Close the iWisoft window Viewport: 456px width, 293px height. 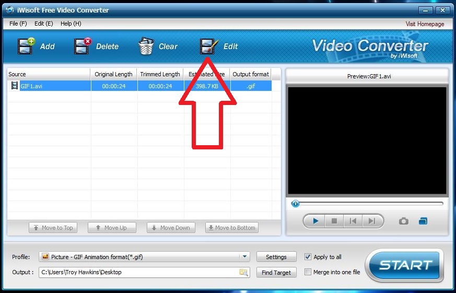(x=442, y=10)
